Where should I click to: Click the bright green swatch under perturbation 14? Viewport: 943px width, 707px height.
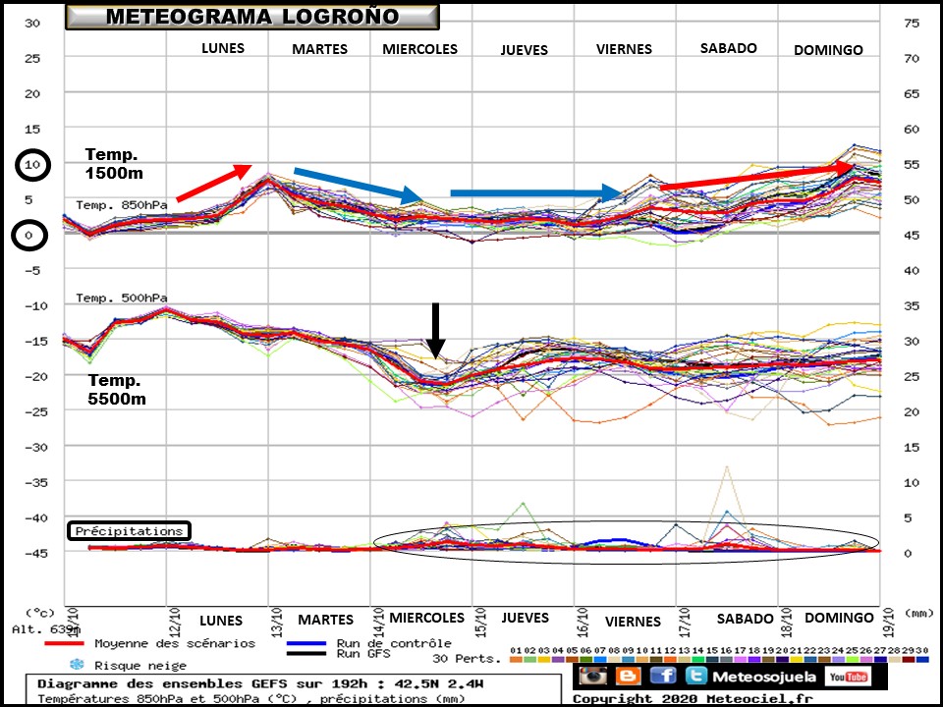pyautogui.click(x=697, y=660)
